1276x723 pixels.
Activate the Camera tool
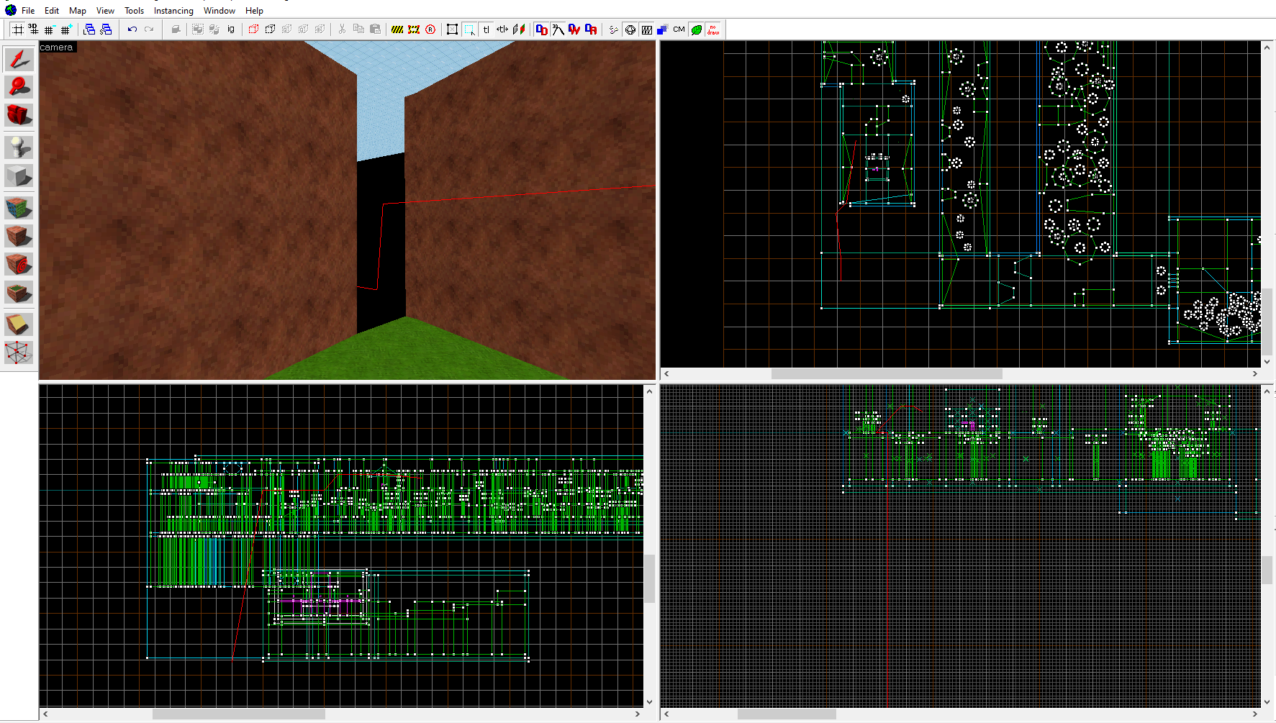[x=19, y=115]
